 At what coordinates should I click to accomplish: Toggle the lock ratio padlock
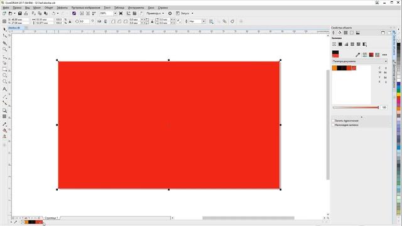pyautogui.click(x=70, y=21)
